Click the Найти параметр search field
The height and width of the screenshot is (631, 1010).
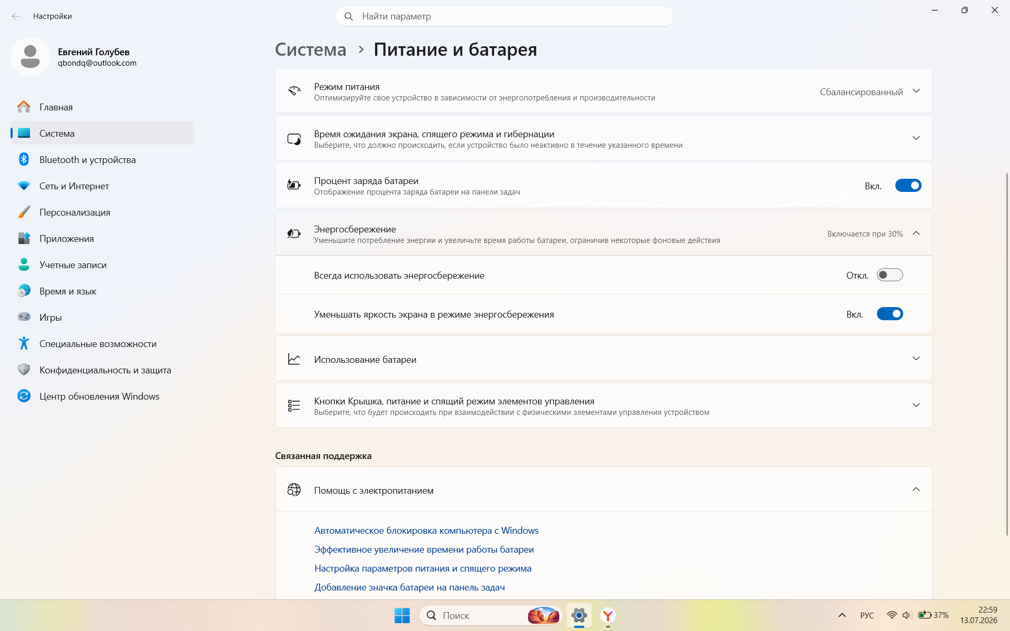504,16
